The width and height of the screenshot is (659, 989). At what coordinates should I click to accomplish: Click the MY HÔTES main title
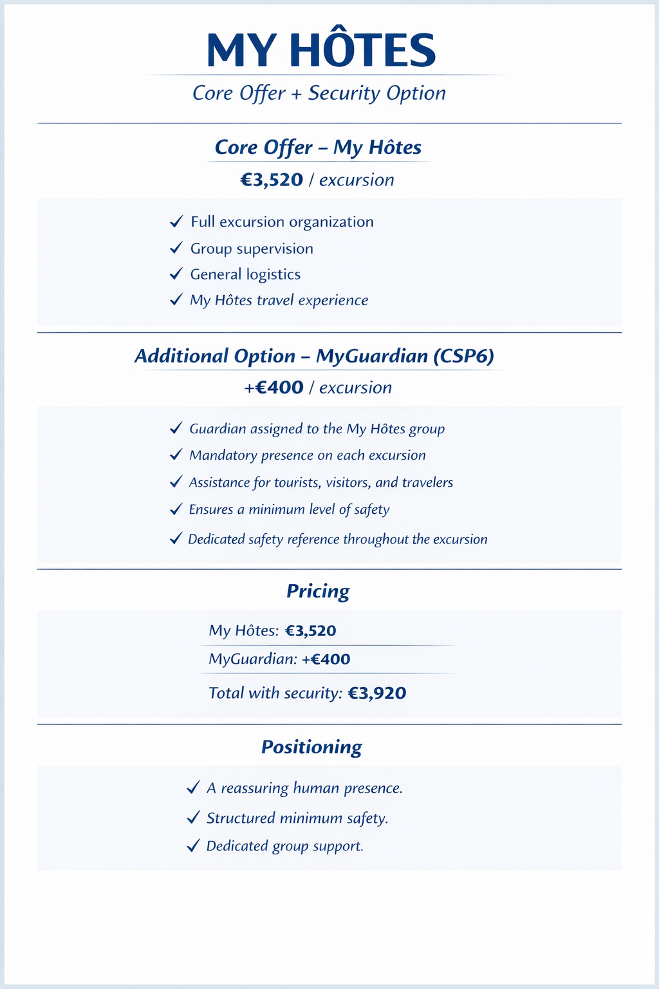321,50
